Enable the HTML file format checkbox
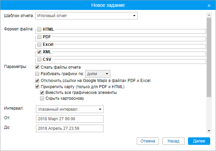The image size is (216, 151). pyautogui.click(x=39, y=29)
